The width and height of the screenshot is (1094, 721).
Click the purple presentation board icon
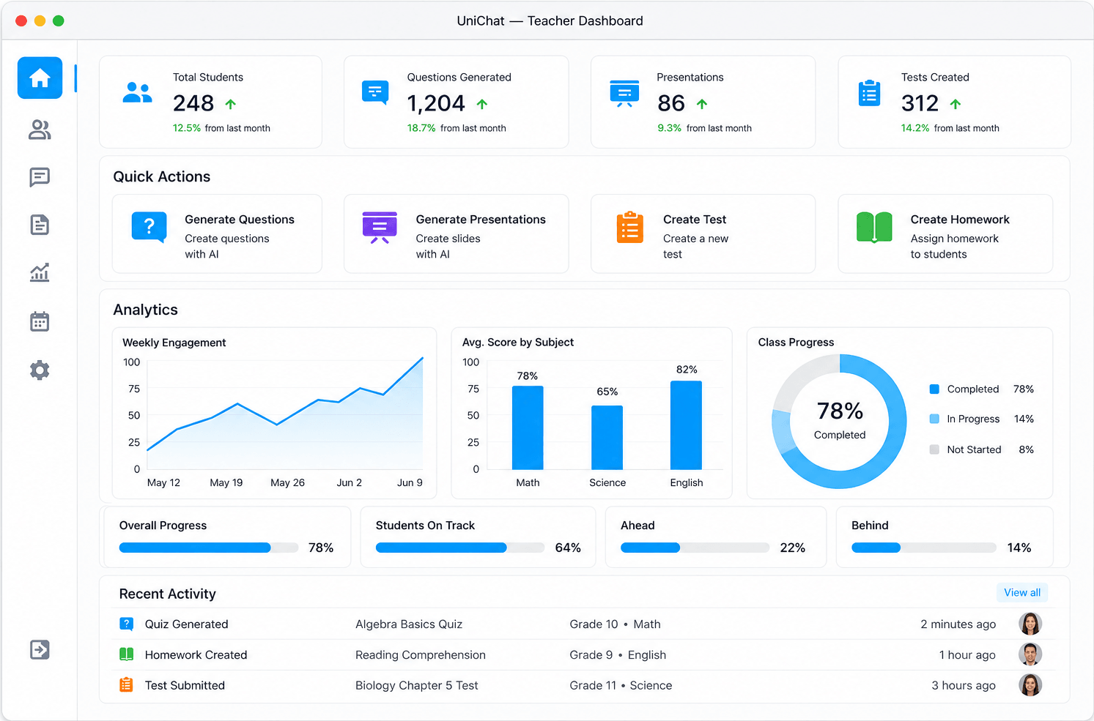(380, 228)
